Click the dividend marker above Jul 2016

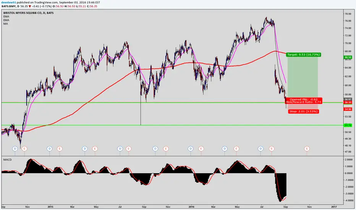pyautogui.click(x=261, y=149)
